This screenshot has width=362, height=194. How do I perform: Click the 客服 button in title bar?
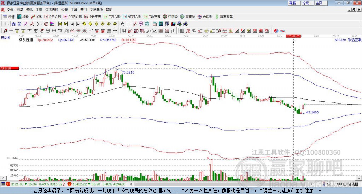pyautogui.click(x=294, y=3)
